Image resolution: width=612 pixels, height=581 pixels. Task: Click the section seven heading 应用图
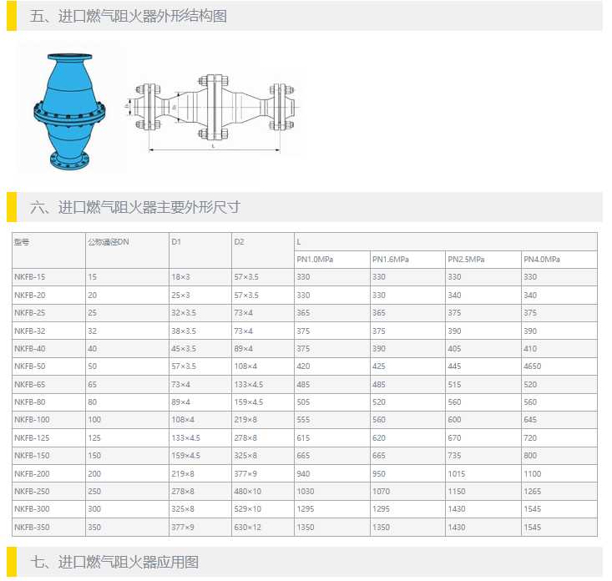click(x=115, y=562)
